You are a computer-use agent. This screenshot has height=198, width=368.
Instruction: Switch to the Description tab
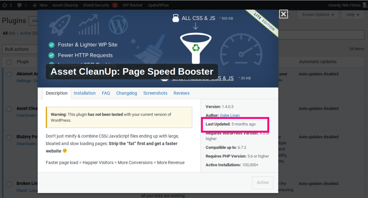tap(56, 93)
